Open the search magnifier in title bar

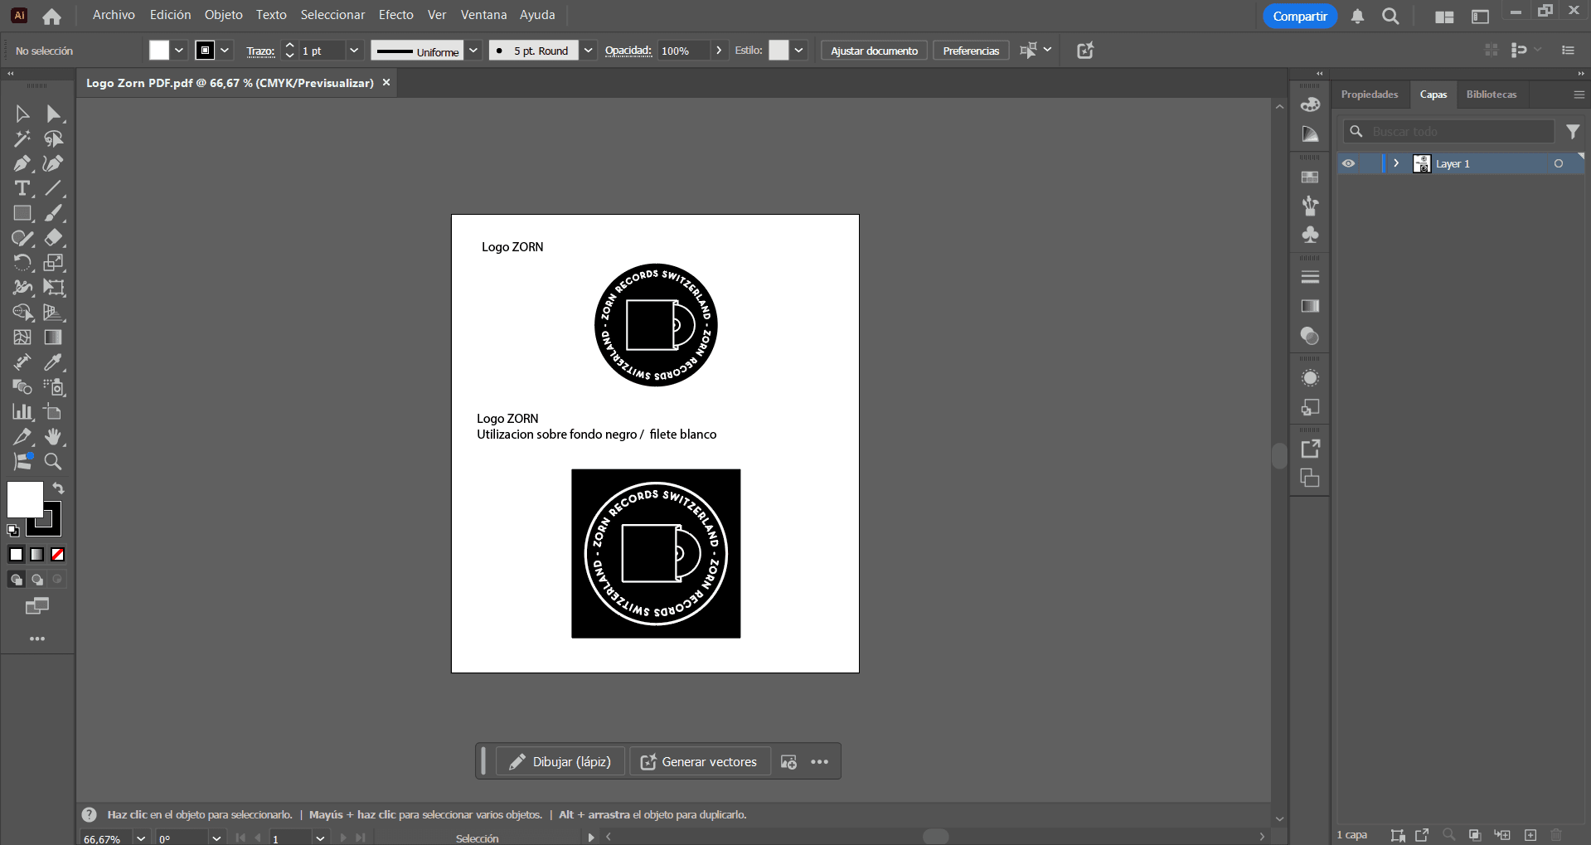click(1391, 17)
